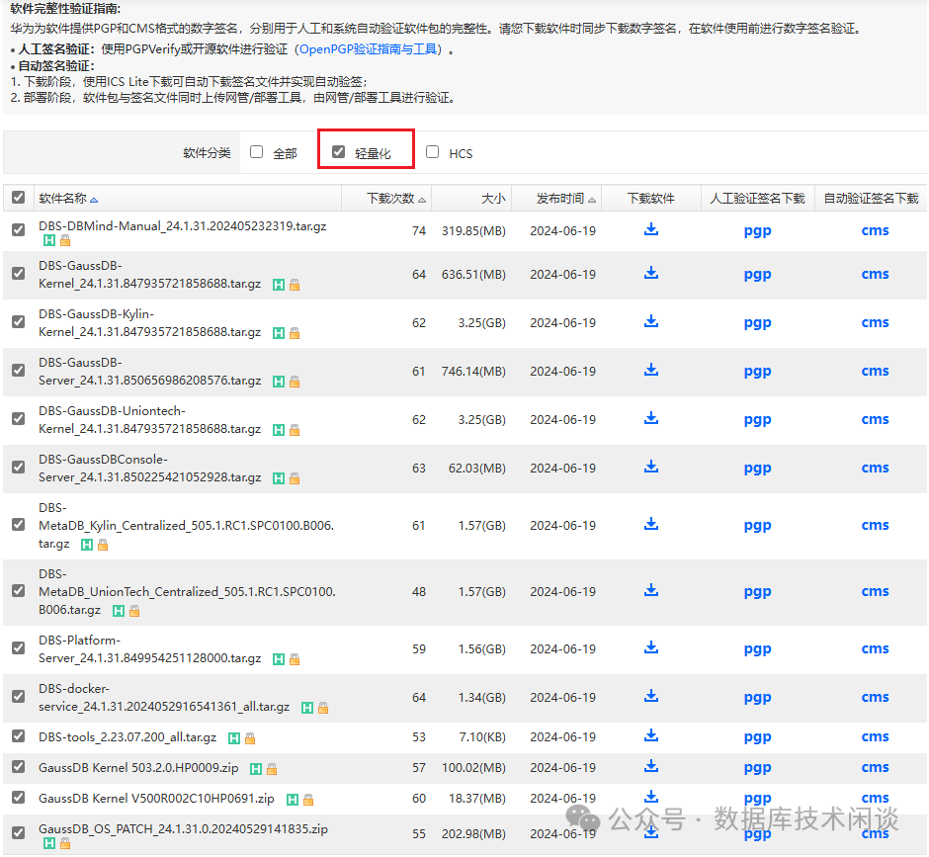Click download icon for DBS-docker-service package
The image size is (929, 857).
pos(651,697)
